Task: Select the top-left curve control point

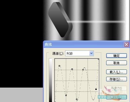Action: pos(59,66)
